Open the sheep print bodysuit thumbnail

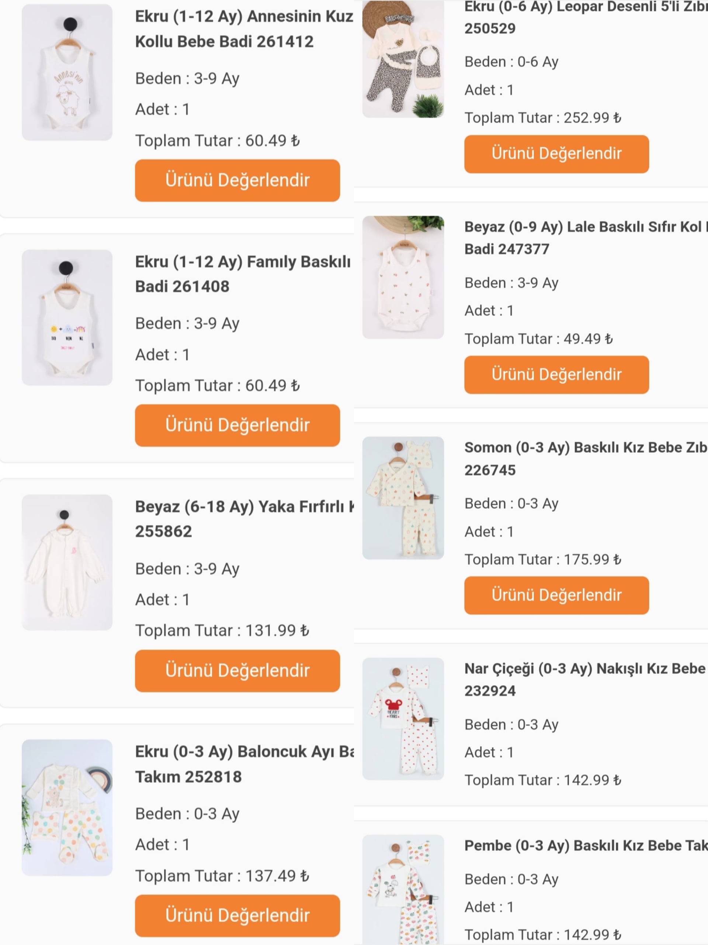point(67,72)
